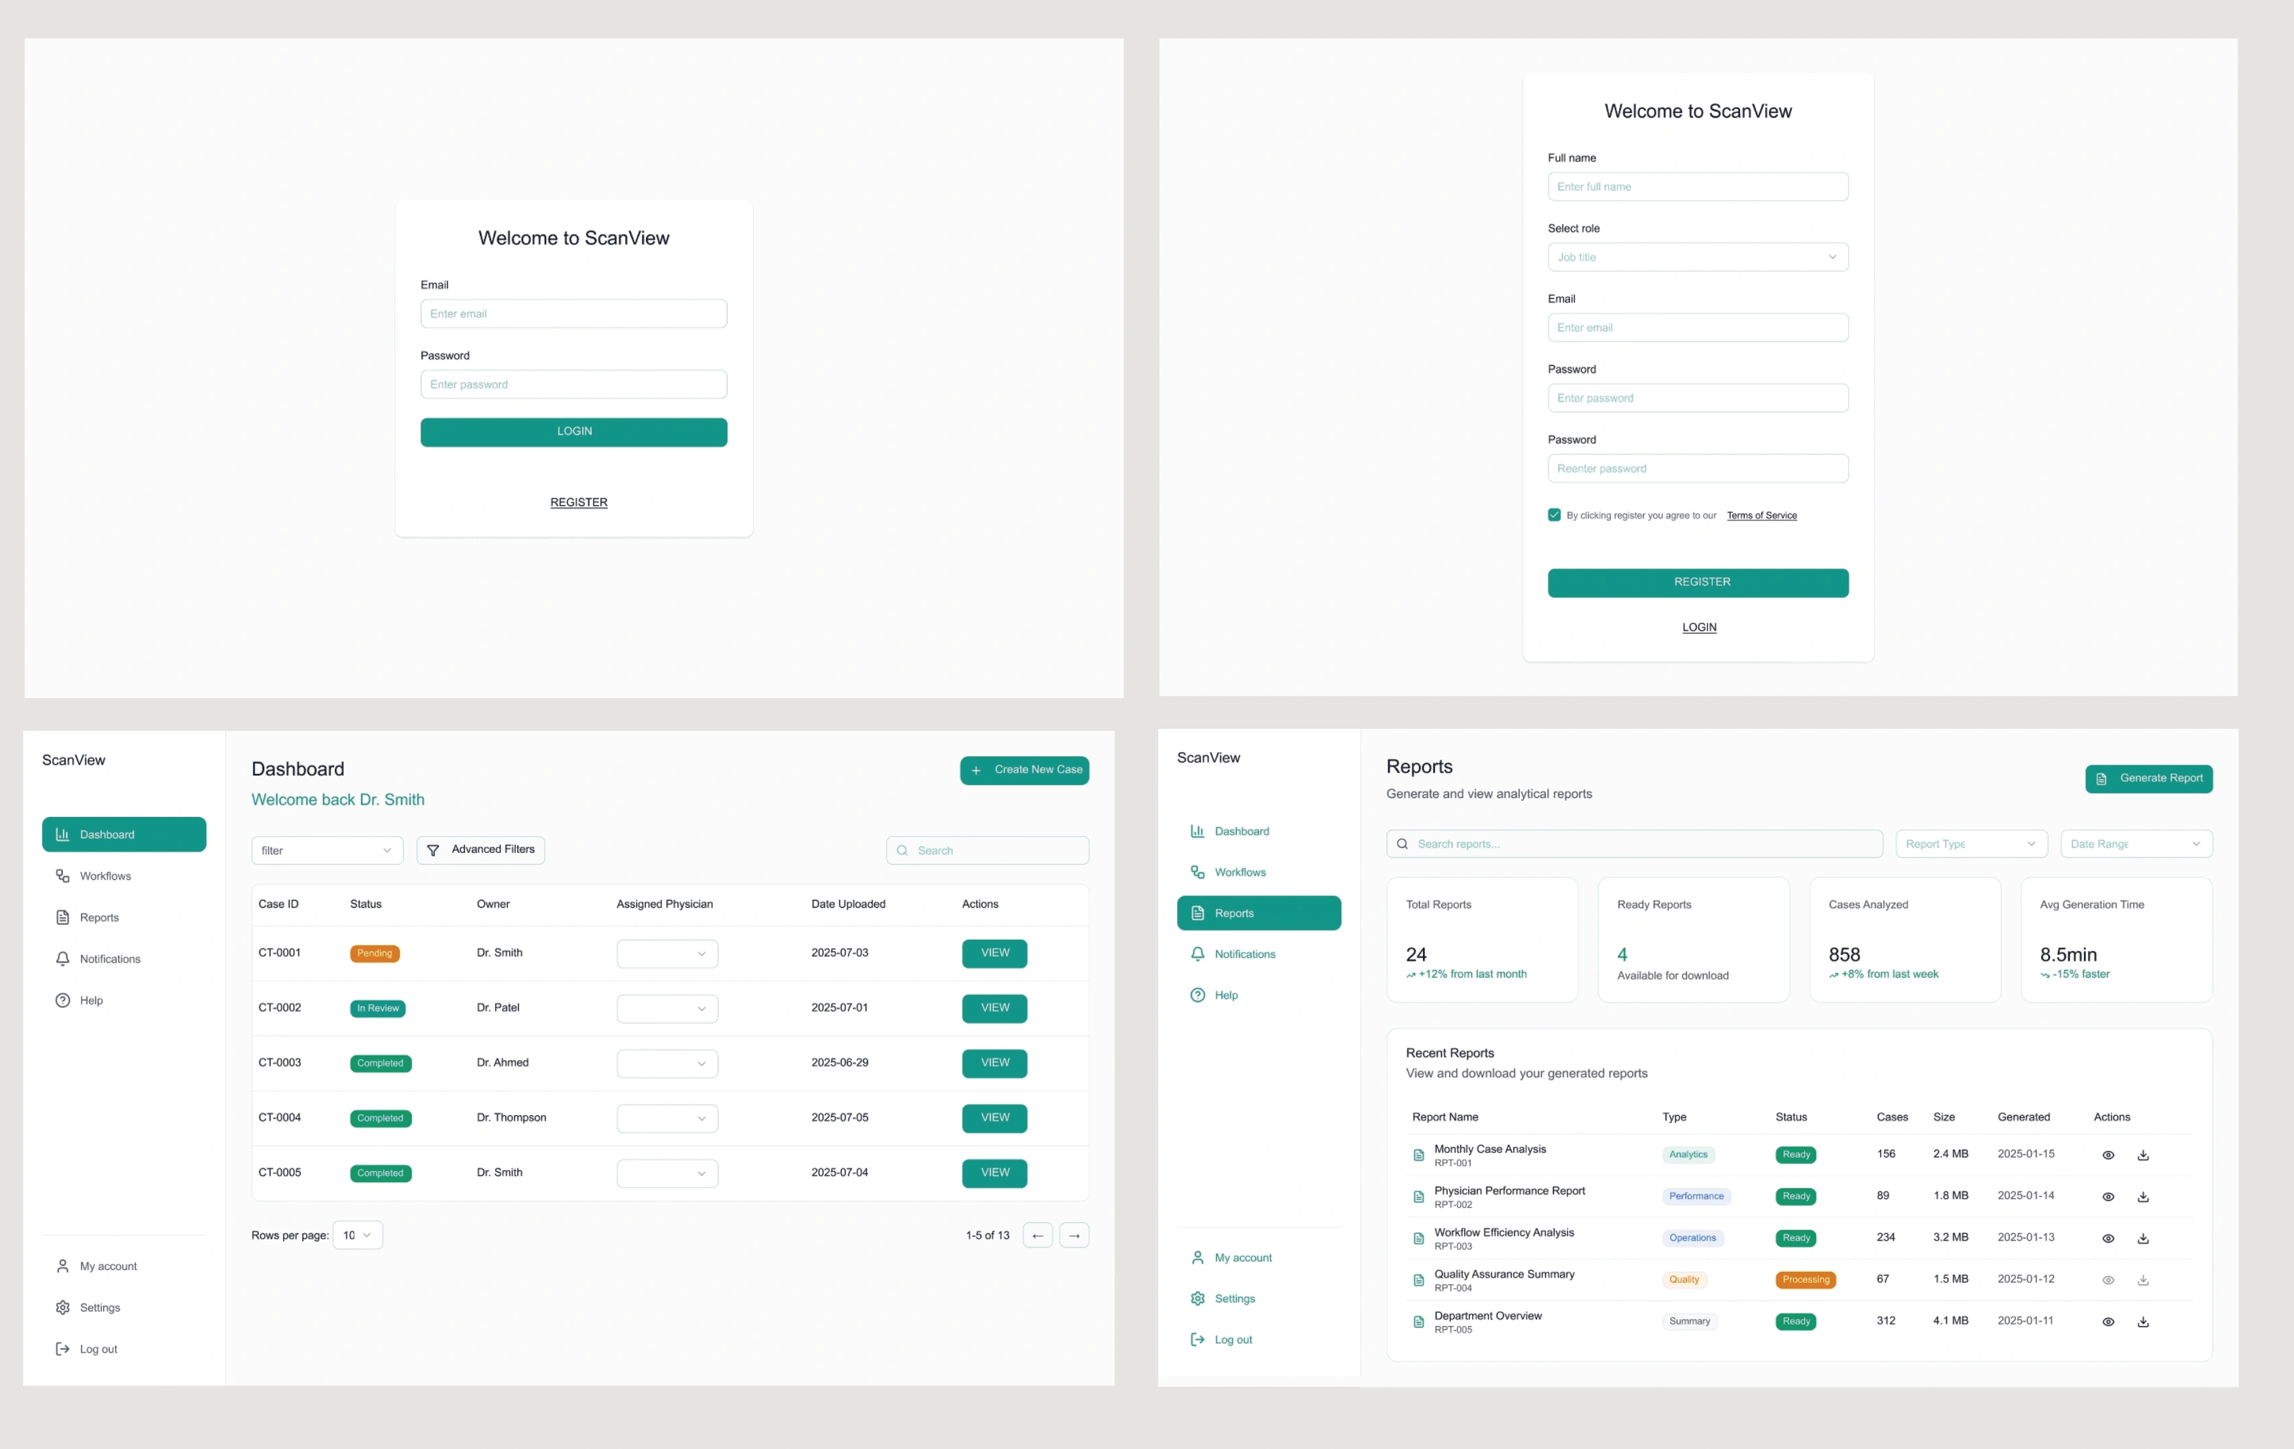Click document icon beside Workflow Efficiency Analysis
The width and height of the screenshot is (2294, 1449).
pyautogui.click(x=1418, y=1239)
